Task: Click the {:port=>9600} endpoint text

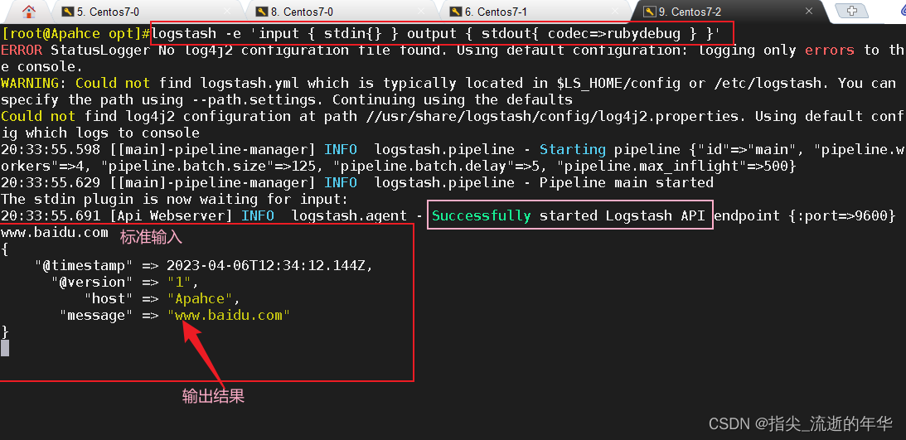Action: (841, 216)
